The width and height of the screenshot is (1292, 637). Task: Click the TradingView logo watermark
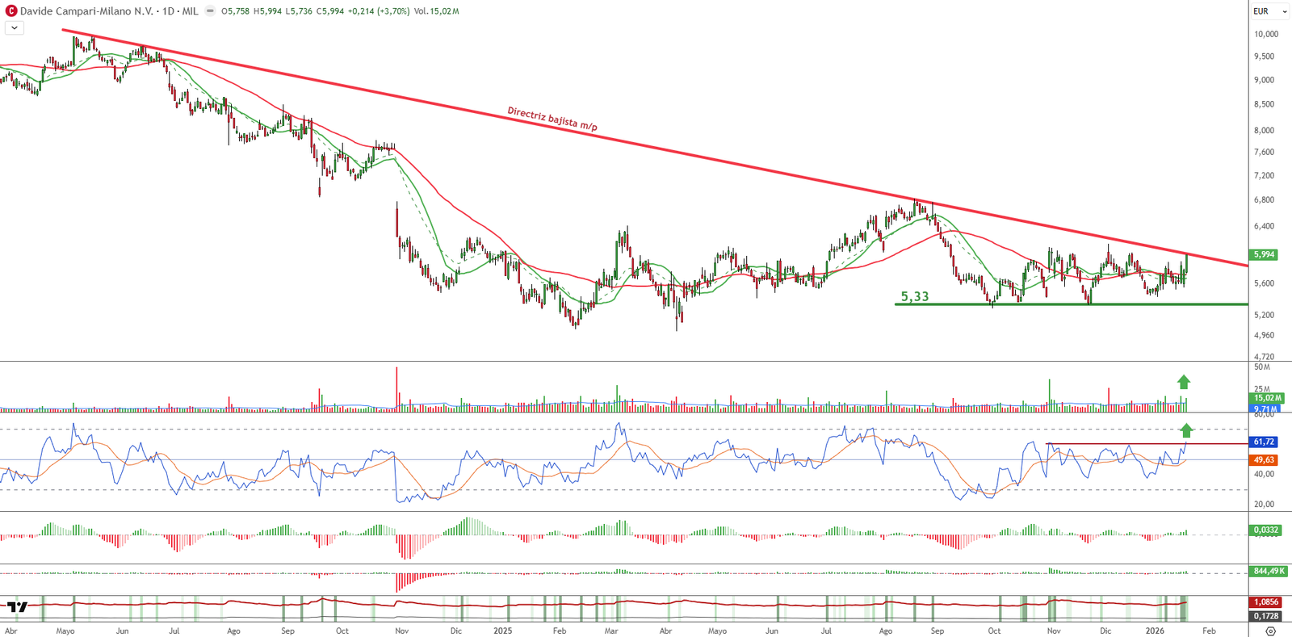(x=18, y=607)
